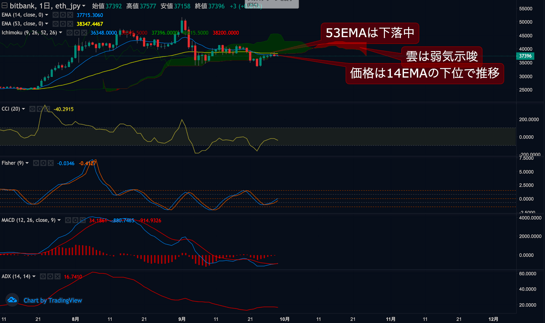
Task: Open the Fisher (9) indicator menu
Action: (27, 163)
